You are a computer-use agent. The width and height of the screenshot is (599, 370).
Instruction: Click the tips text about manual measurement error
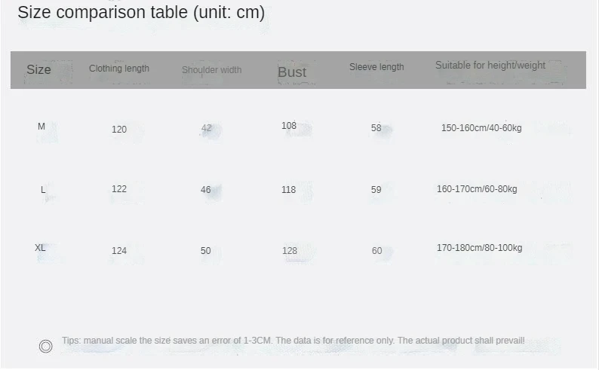coord(293,341)
